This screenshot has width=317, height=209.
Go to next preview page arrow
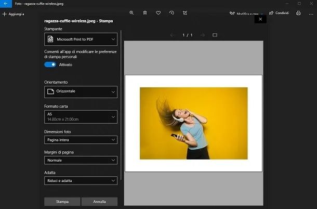pyautogui.click(x=202, y=35)
